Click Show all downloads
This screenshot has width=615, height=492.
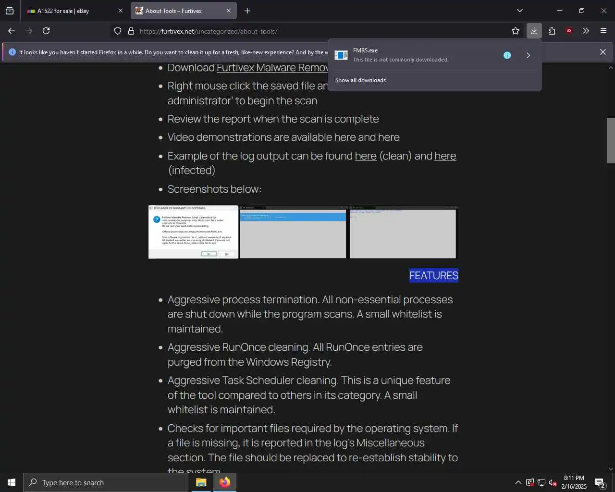pyautogui.click(x=360, y=80)
